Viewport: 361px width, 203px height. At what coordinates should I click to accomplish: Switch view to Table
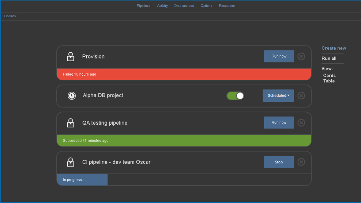[329, 81]
